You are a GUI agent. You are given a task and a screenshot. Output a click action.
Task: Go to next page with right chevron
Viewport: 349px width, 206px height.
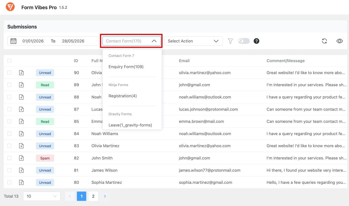pos(105,196)
